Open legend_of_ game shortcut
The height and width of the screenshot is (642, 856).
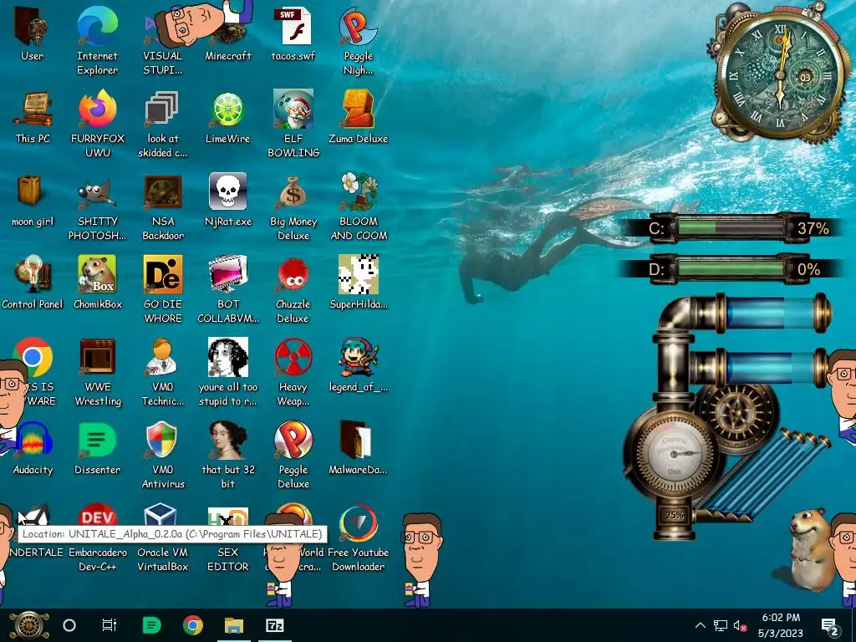358,357
